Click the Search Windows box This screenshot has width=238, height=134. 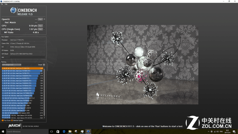[x=27, y=131]
